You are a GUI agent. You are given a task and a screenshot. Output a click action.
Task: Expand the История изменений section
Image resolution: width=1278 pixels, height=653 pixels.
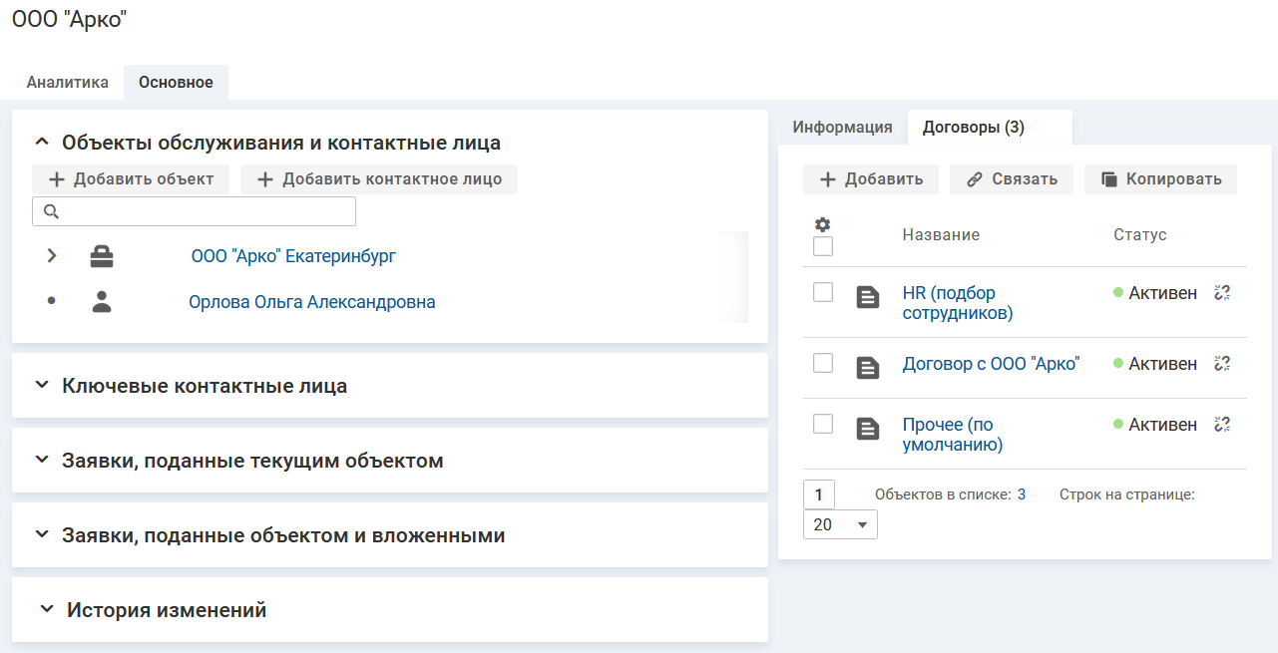point(46,610)
